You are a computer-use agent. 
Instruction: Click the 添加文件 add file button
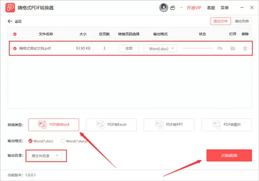(221, 21)
